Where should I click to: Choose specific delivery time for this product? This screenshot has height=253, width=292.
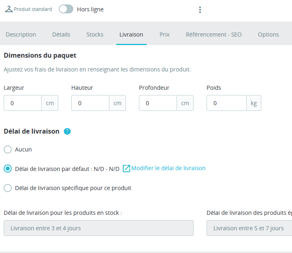pyautogui.click(x=8, y=188)
